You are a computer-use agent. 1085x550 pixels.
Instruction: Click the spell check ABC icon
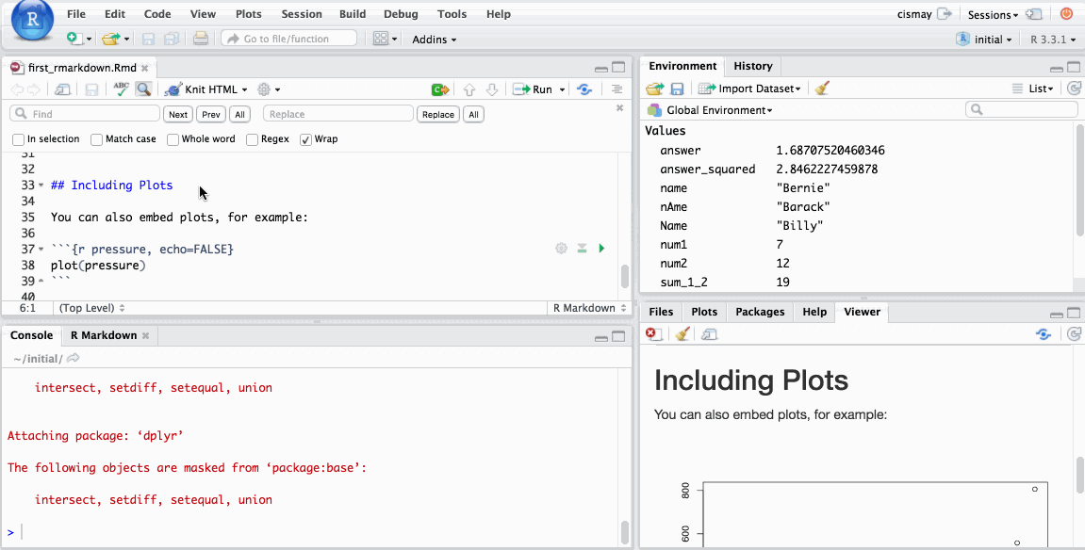(121, 89)
